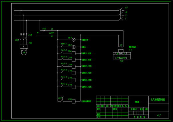Select the KA4-2 contact switch symbol

(62, 86)
